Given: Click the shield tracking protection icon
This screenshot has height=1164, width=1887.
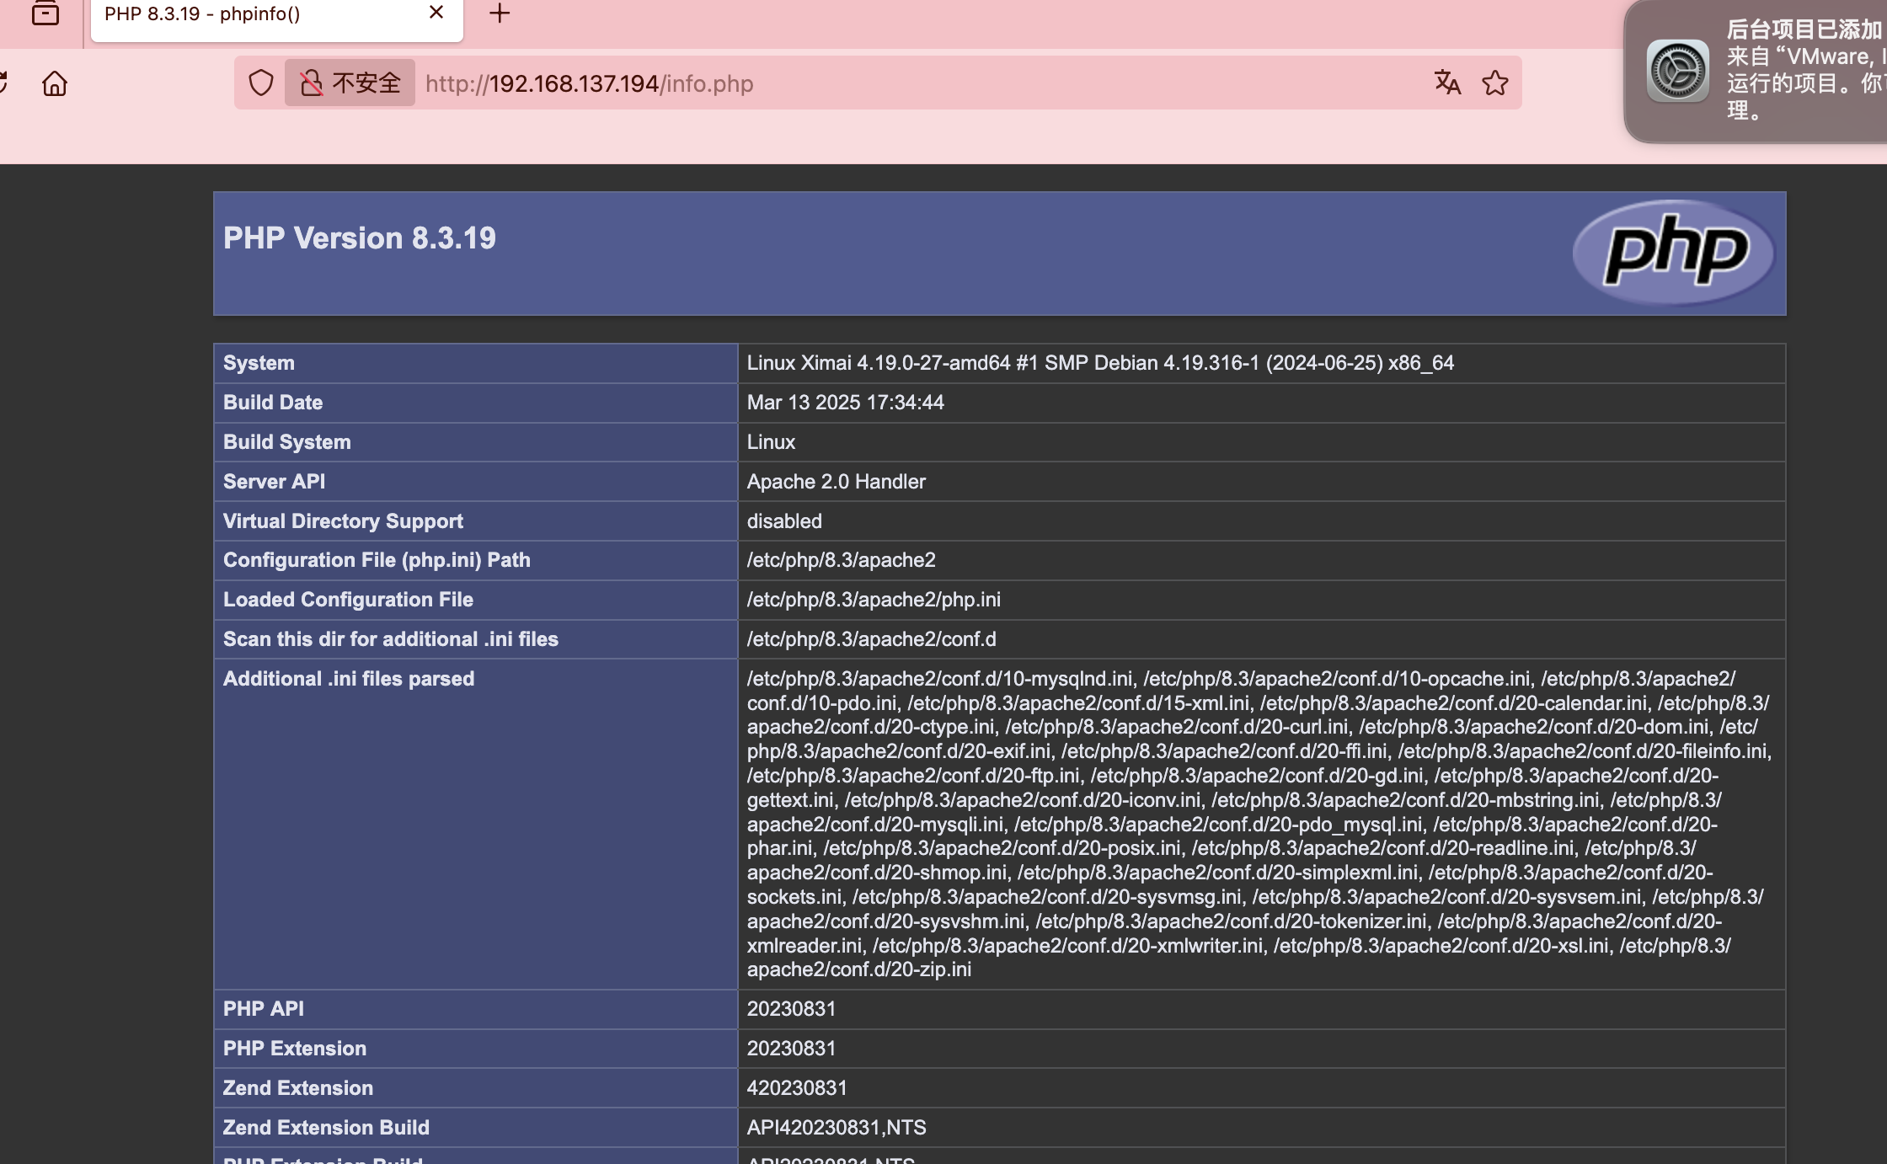Looking at the screenshot, I should coord(261,83).
